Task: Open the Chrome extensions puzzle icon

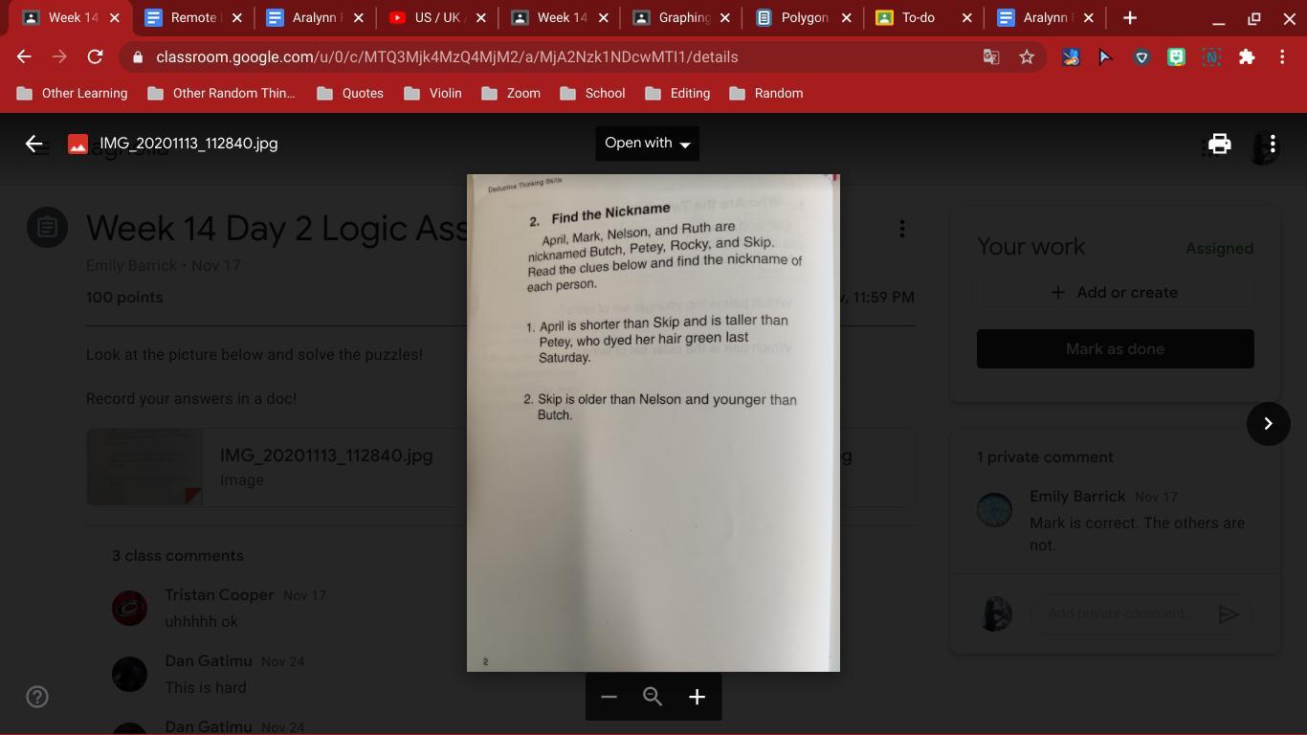Action: 1247,57
